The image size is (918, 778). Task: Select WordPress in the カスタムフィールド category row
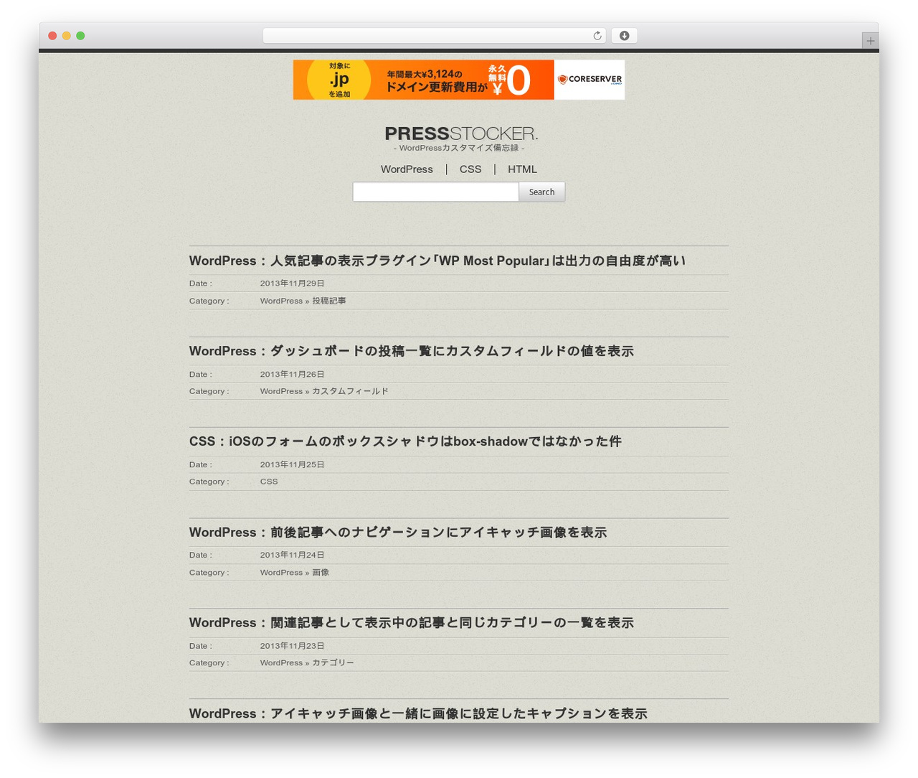[281, 391]
